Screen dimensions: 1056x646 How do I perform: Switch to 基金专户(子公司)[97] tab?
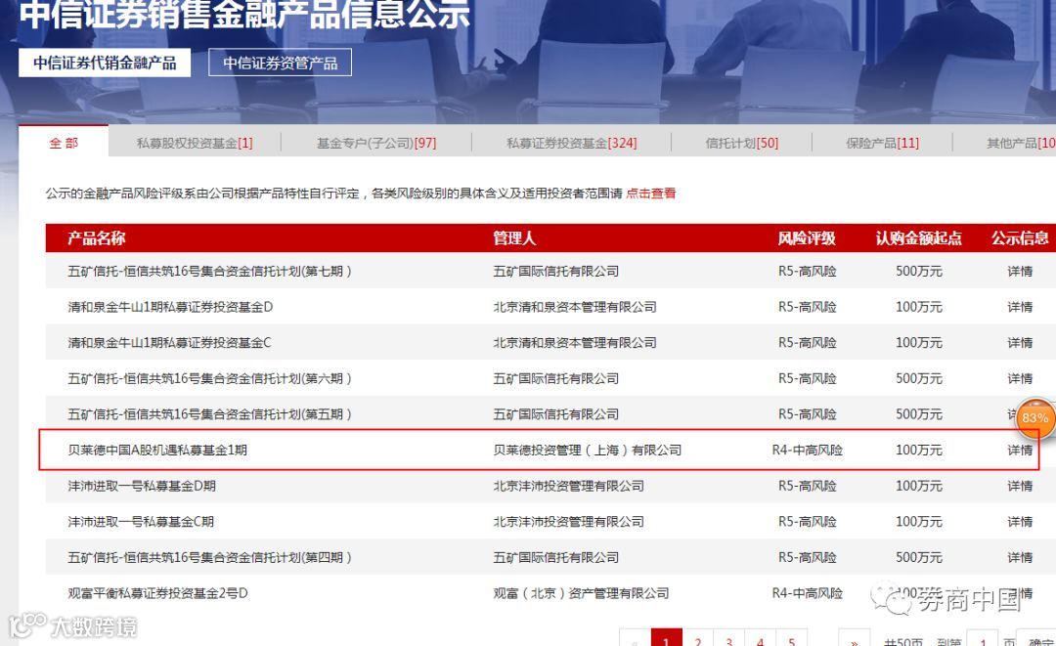376,143
